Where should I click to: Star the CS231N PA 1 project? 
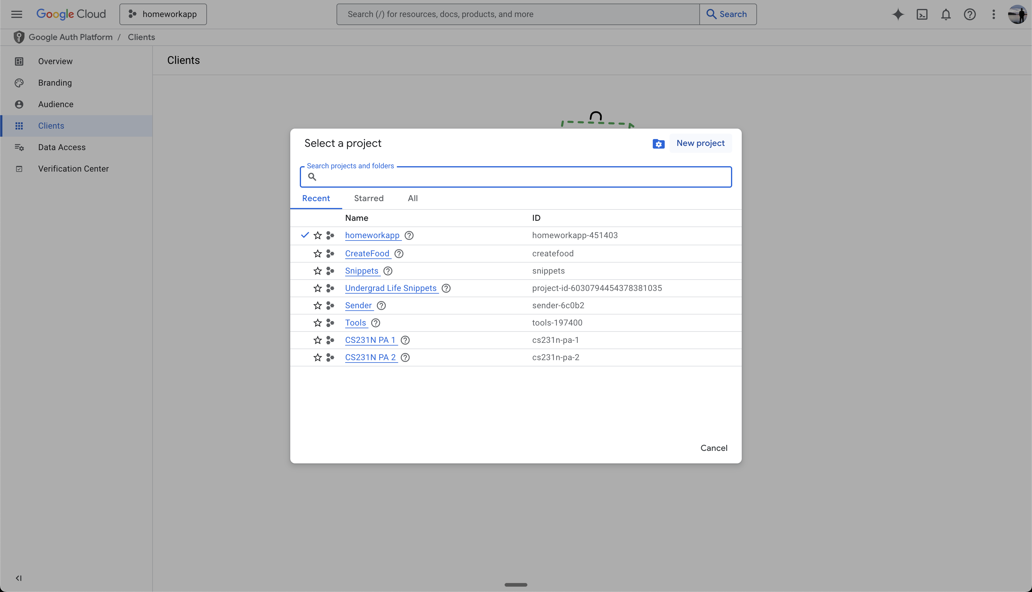coord(318,340)
